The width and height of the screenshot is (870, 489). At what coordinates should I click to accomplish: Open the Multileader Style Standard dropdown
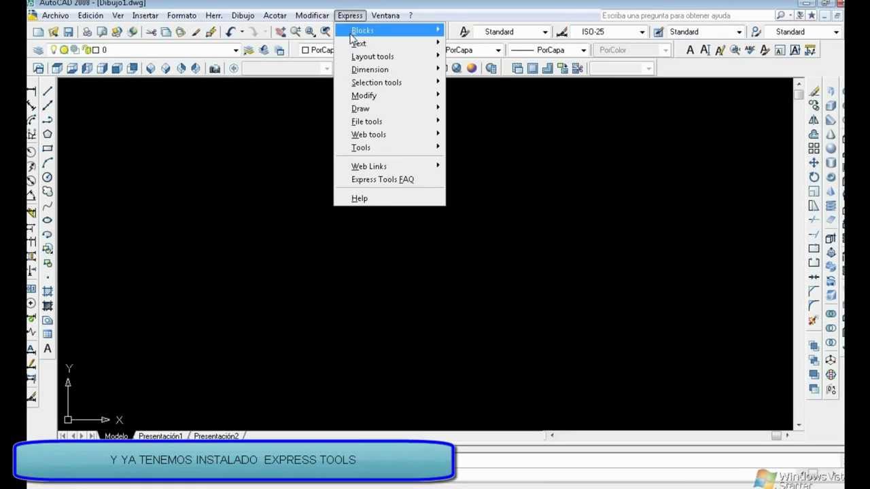pyautogui.click(x=837, y=32)
